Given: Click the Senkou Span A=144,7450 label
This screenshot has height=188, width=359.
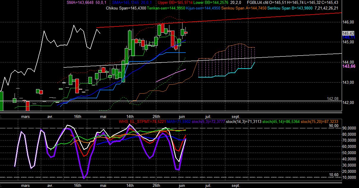Looking at the screenshot, I should (x=244, y=8).
